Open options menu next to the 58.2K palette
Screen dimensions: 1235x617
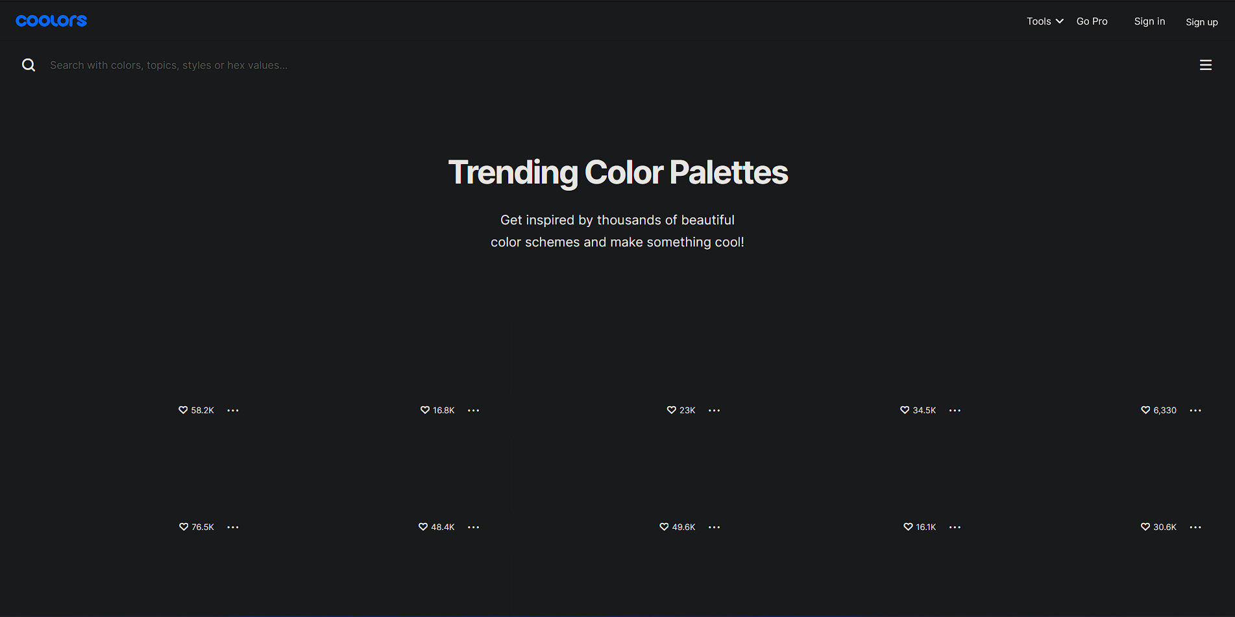(233, 410)
